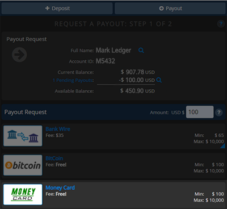This screenshot has height=209, width=227.
Task: Choose the Money Card payout method link
Action: coord(60,187)
